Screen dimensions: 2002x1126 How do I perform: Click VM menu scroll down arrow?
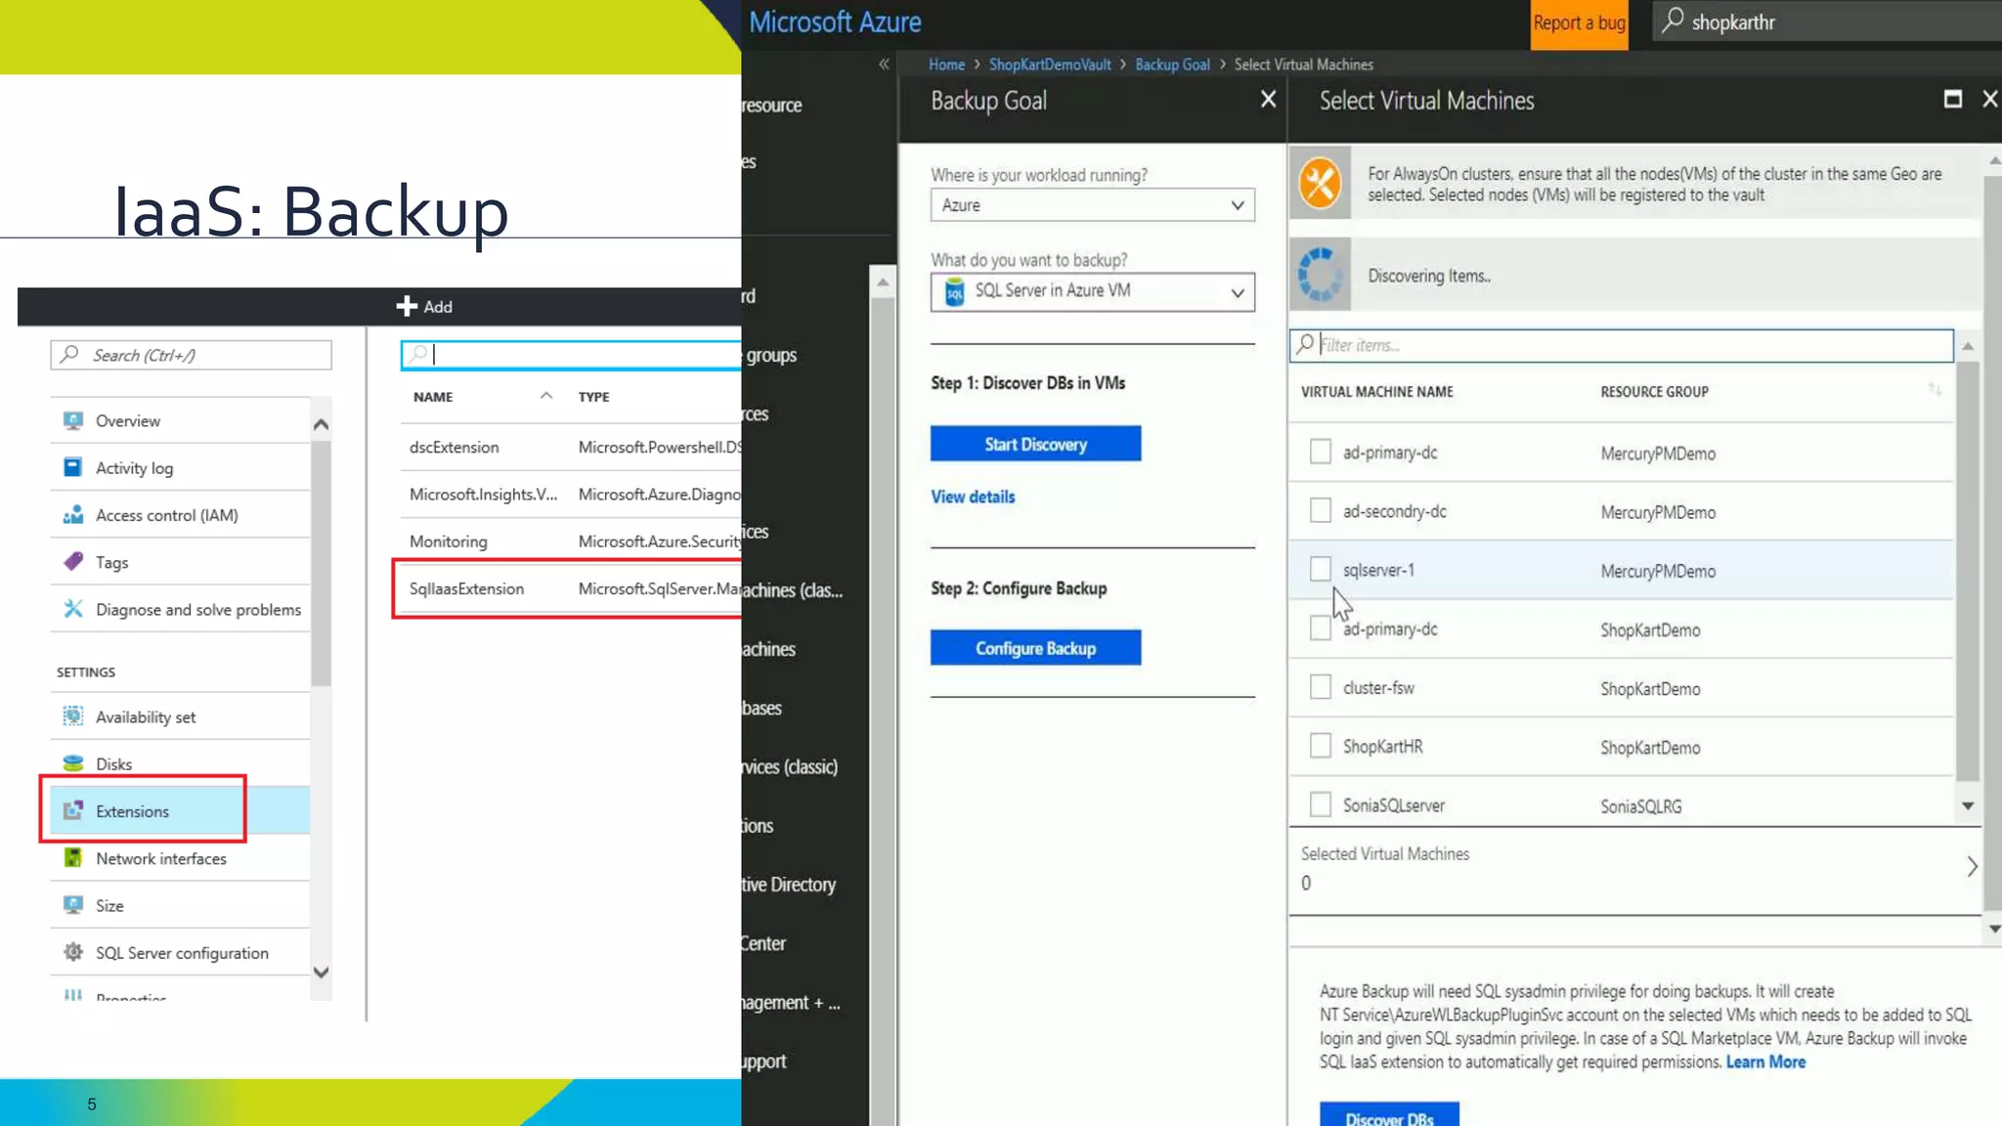[x=321, y=972]
